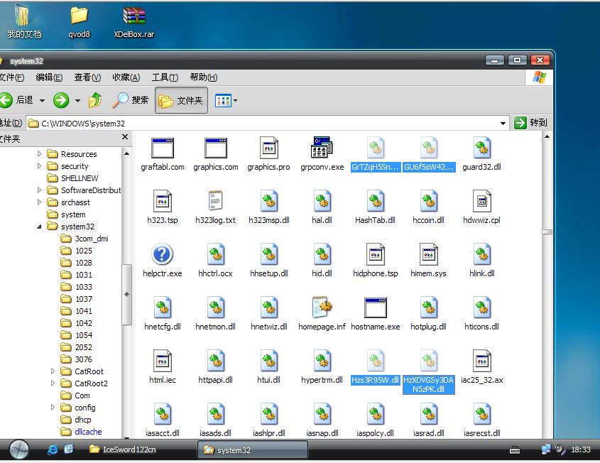This screenshot has width=600, height=463.
Task: Select the grpconv.exe file icon
Action: point(322,148)
